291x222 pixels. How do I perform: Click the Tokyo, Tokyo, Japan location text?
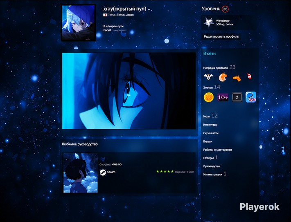point(121,15)
